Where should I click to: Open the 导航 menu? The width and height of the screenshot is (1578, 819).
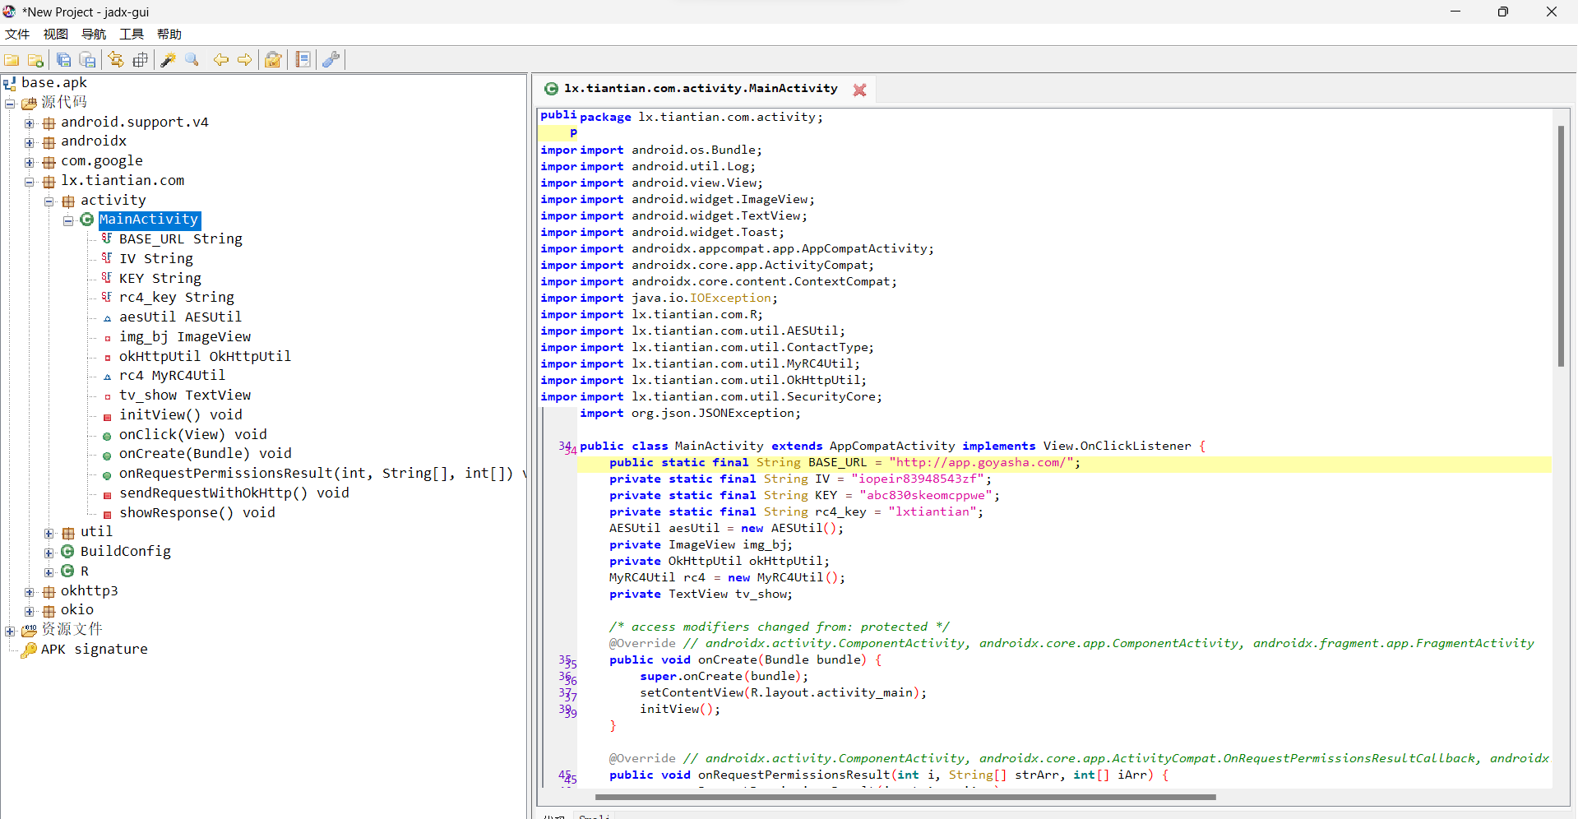[94, 34]
